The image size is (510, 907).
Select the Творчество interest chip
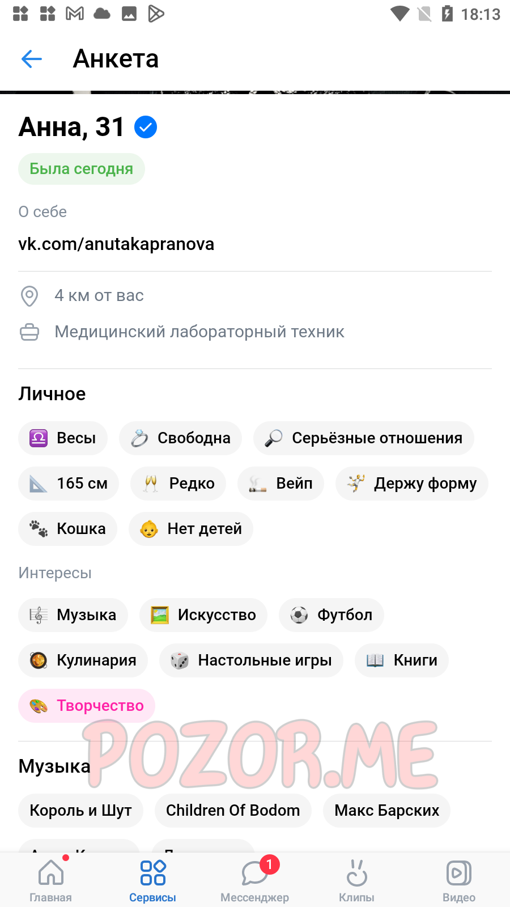pyautogui.click(x=87, y=706)
